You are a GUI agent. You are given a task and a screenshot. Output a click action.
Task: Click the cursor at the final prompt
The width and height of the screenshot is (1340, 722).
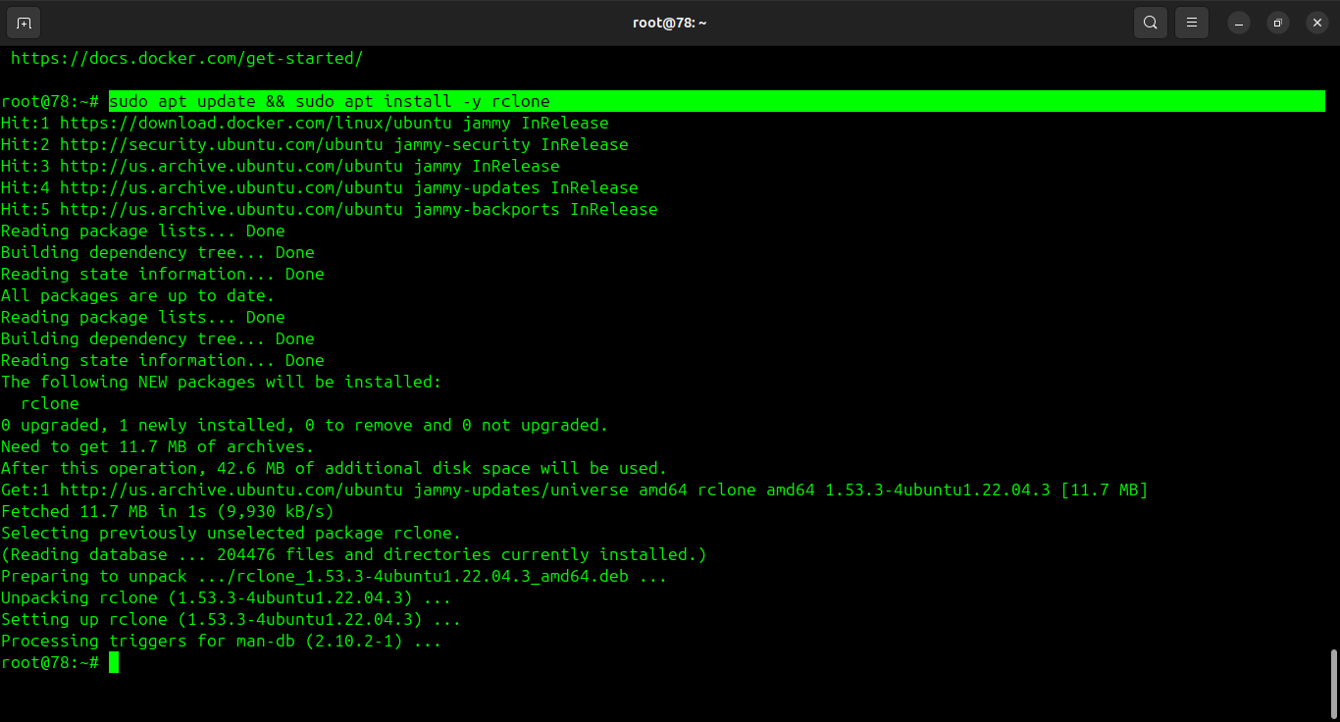[114, 663]
